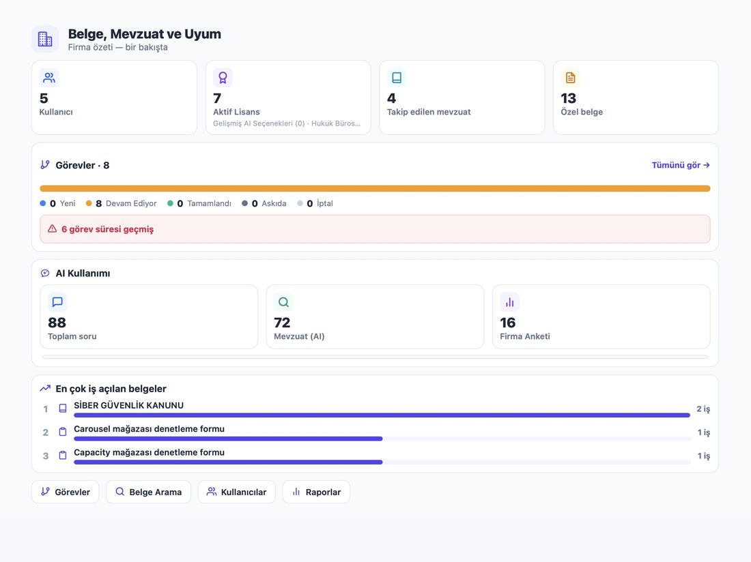Click the İptal status legend item

[315, 203]
